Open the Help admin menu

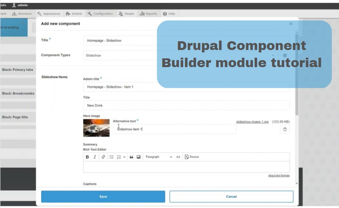coord(169,14)
